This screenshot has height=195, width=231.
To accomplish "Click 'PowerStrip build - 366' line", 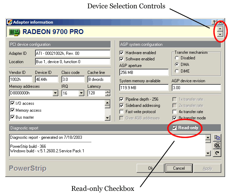I will click(28, 146).
